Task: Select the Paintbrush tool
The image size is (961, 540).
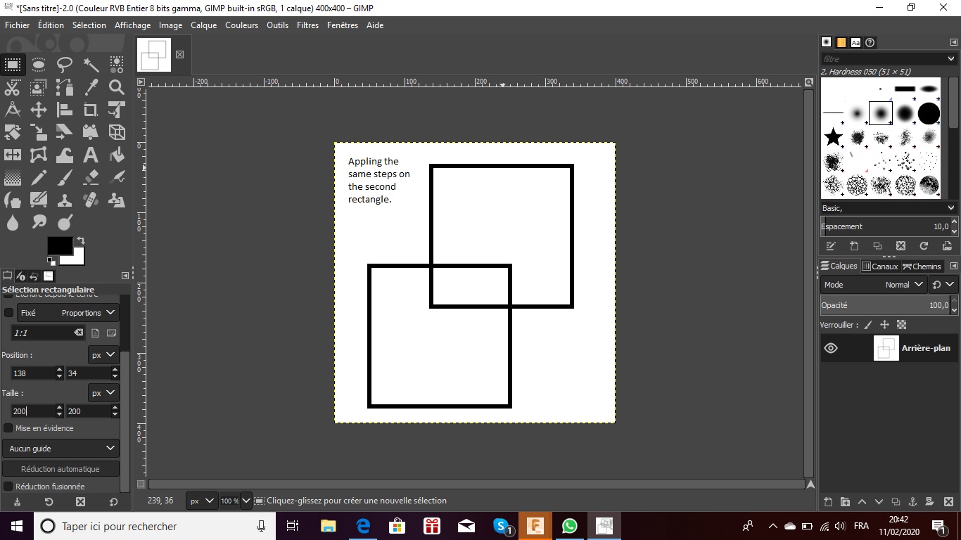Action: pyautogui.click(x=65, y=177)
